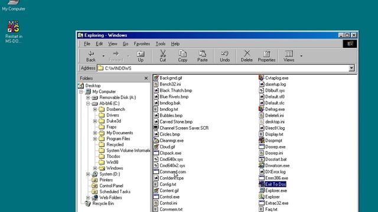Select Dosstart.bat file
Screen dimensions: 378x212
(x=276, y=159)
